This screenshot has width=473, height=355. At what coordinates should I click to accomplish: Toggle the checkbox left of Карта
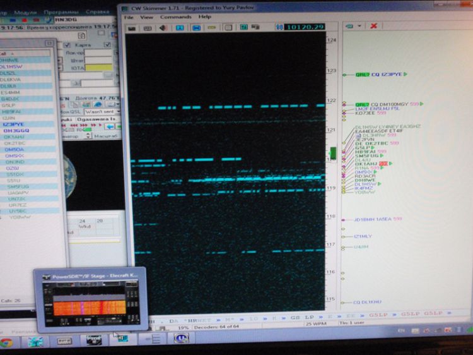(x=67, y=45)
